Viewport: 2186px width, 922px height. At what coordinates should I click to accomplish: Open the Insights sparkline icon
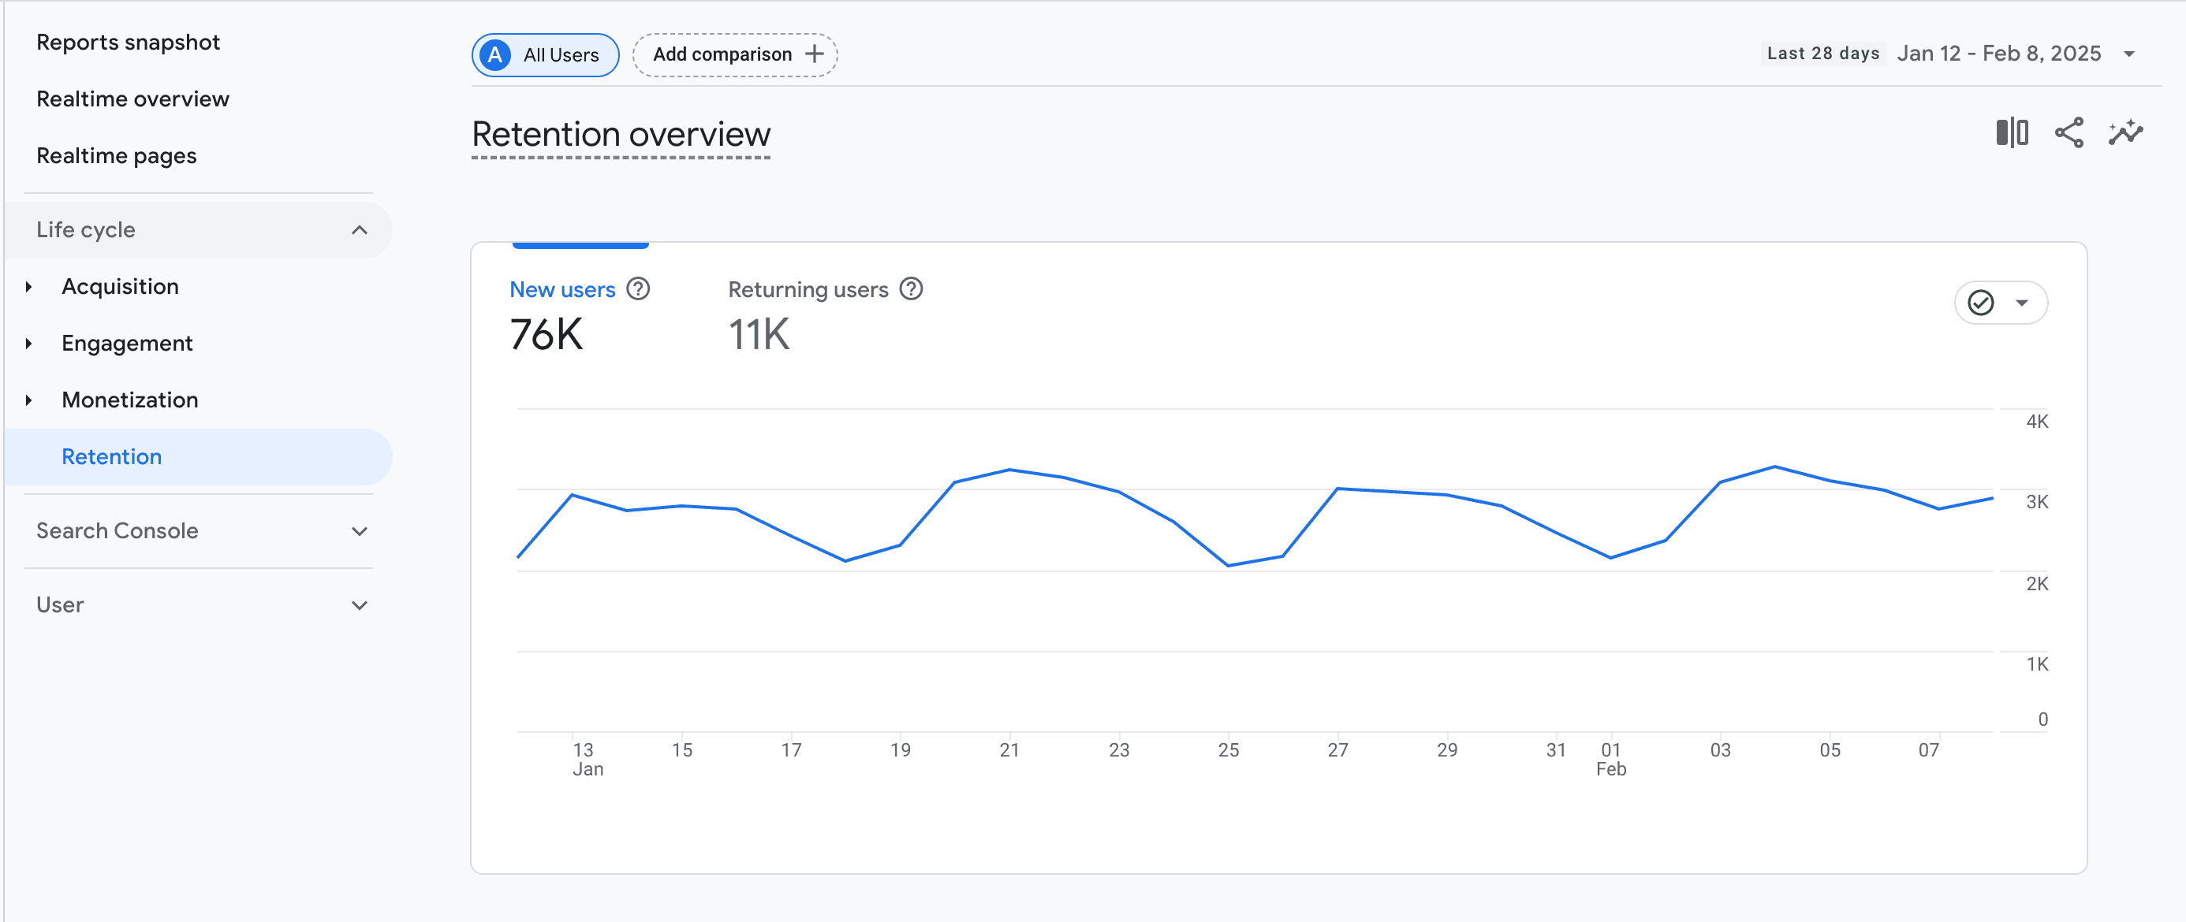click(2125, 132)
